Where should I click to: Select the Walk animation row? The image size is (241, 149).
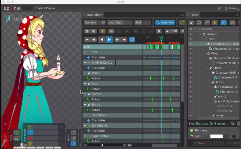(112, 47)
